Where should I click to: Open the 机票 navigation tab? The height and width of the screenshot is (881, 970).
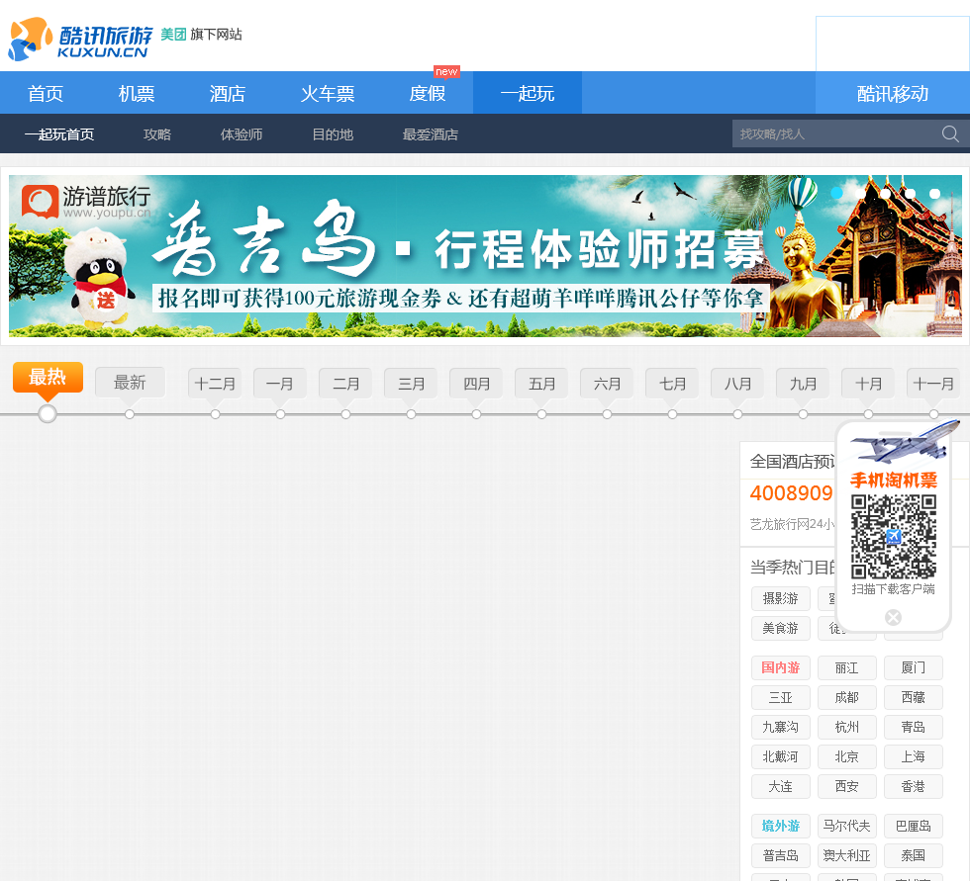pyautogui.click(x=137, y=93)
